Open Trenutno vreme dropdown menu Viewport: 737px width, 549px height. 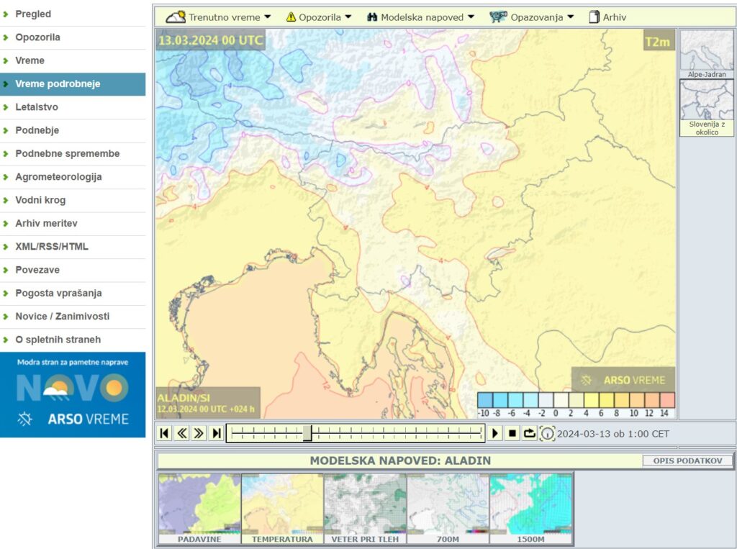(x=219, y=17)
